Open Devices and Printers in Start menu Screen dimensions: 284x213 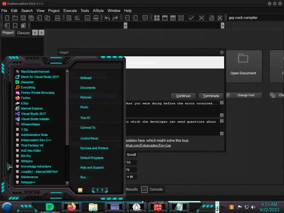click(x=94, y=148)
